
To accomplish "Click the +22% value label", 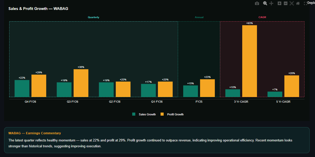I will [22, 78].
